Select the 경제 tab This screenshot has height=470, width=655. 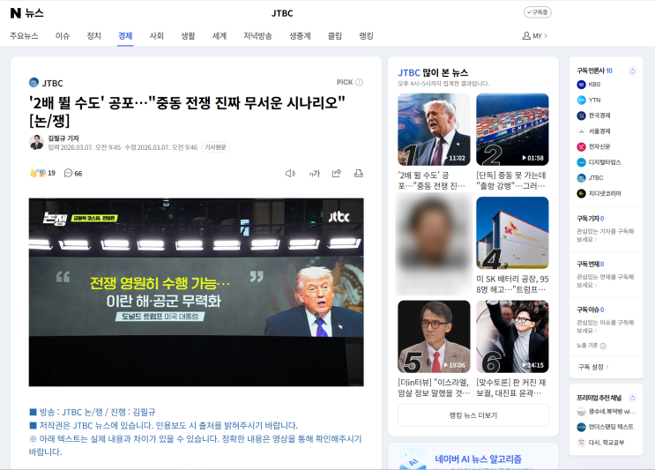tap(125, 36)
